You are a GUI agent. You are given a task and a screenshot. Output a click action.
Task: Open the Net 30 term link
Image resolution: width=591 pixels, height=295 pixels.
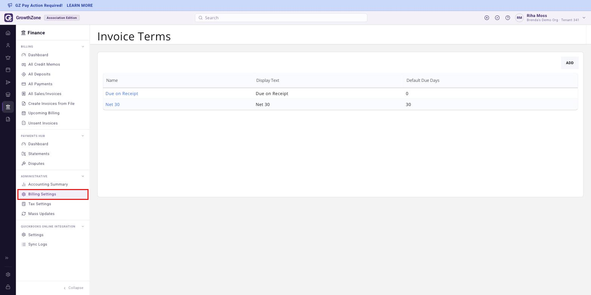pyautogui.click(x=112, y=104)
